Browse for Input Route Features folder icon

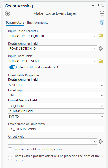[101, 36]
